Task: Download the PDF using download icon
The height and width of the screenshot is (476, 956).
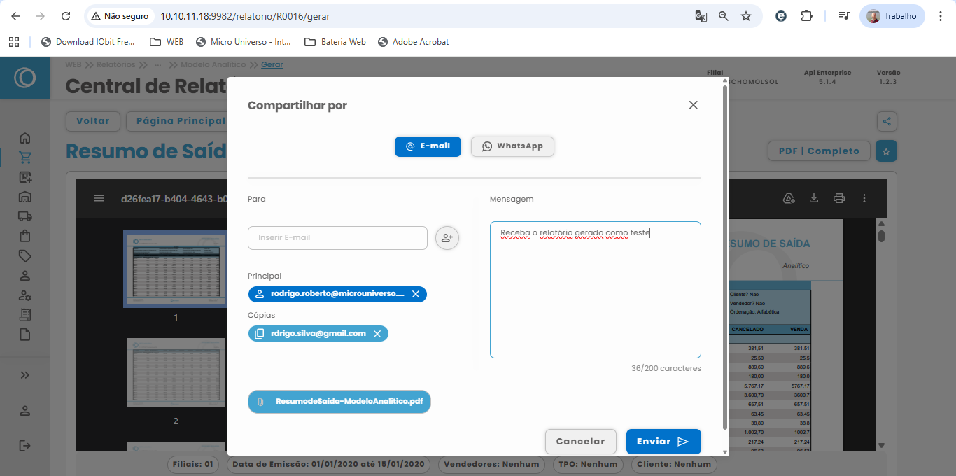Action: tap(814, 198)
